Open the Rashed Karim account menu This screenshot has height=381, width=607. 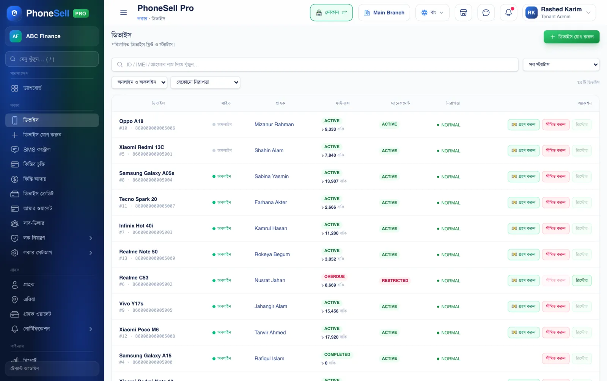tap(559, 12)
